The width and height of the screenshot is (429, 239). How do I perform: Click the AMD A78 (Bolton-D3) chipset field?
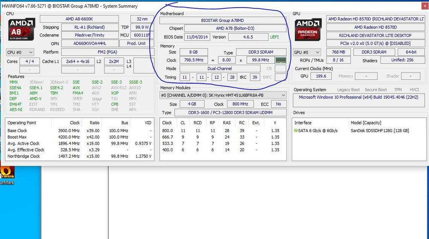point(235,28)
